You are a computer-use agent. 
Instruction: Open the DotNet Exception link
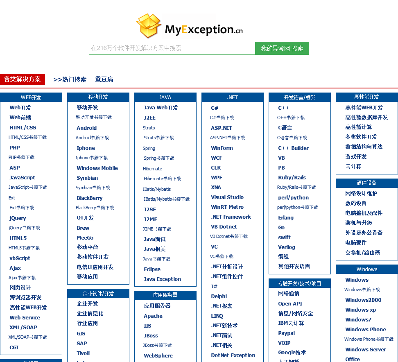click(233, 355)
